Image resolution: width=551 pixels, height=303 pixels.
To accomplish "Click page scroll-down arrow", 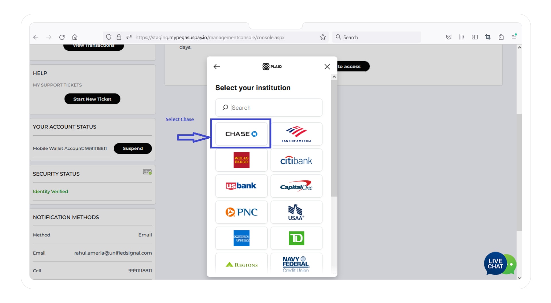I will (519, 278).
